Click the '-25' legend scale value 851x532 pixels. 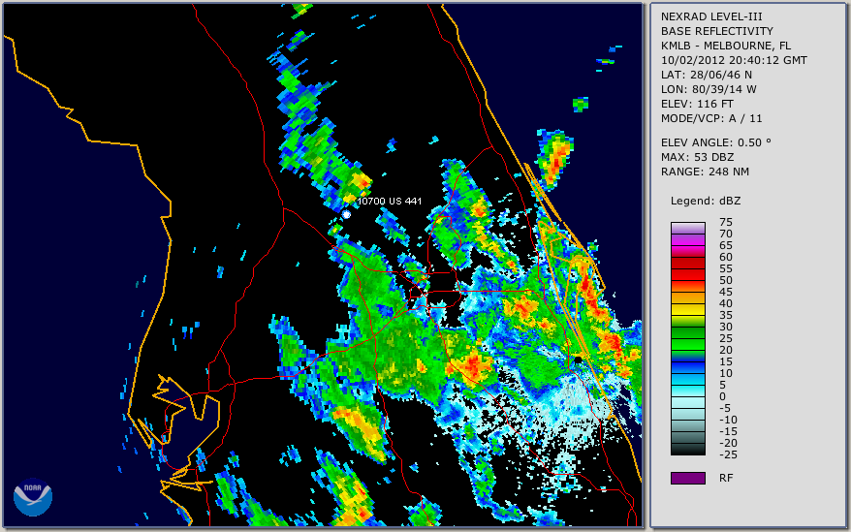click(728, 454)
